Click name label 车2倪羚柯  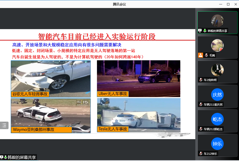click(210, 80)
